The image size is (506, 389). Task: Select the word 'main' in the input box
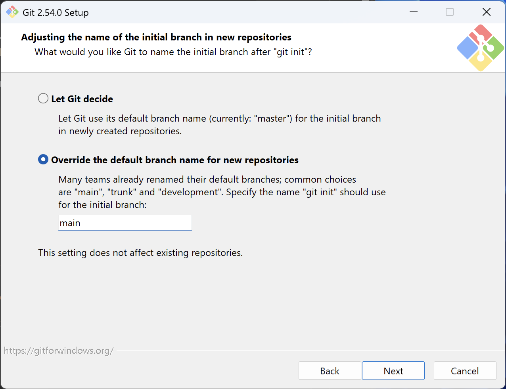coord(70,223)
